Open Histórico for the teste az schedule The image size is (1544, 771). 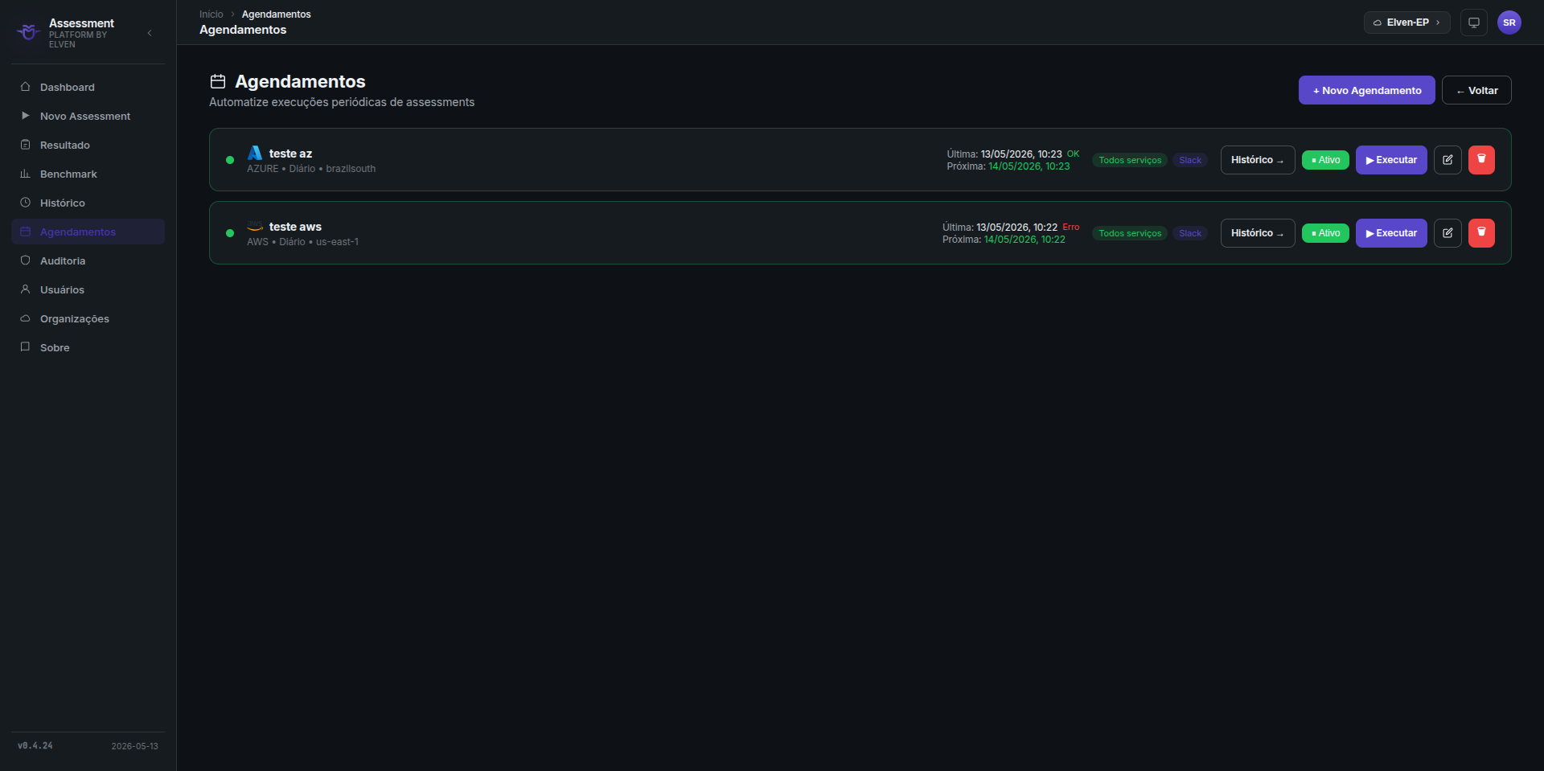click(x=1258, y=160)
